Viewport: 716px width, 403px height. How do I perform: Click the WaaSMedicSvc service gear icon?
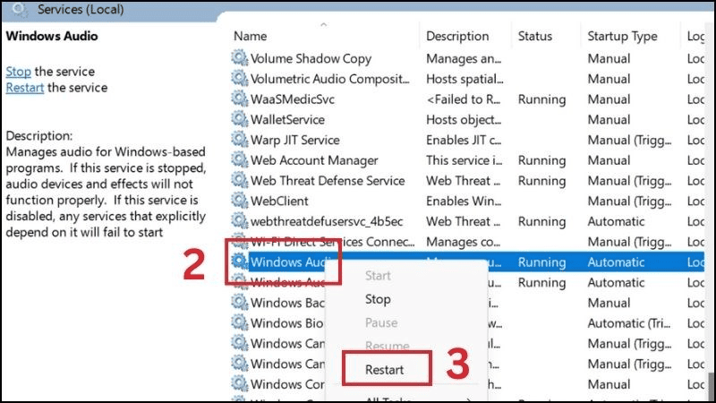240,99
